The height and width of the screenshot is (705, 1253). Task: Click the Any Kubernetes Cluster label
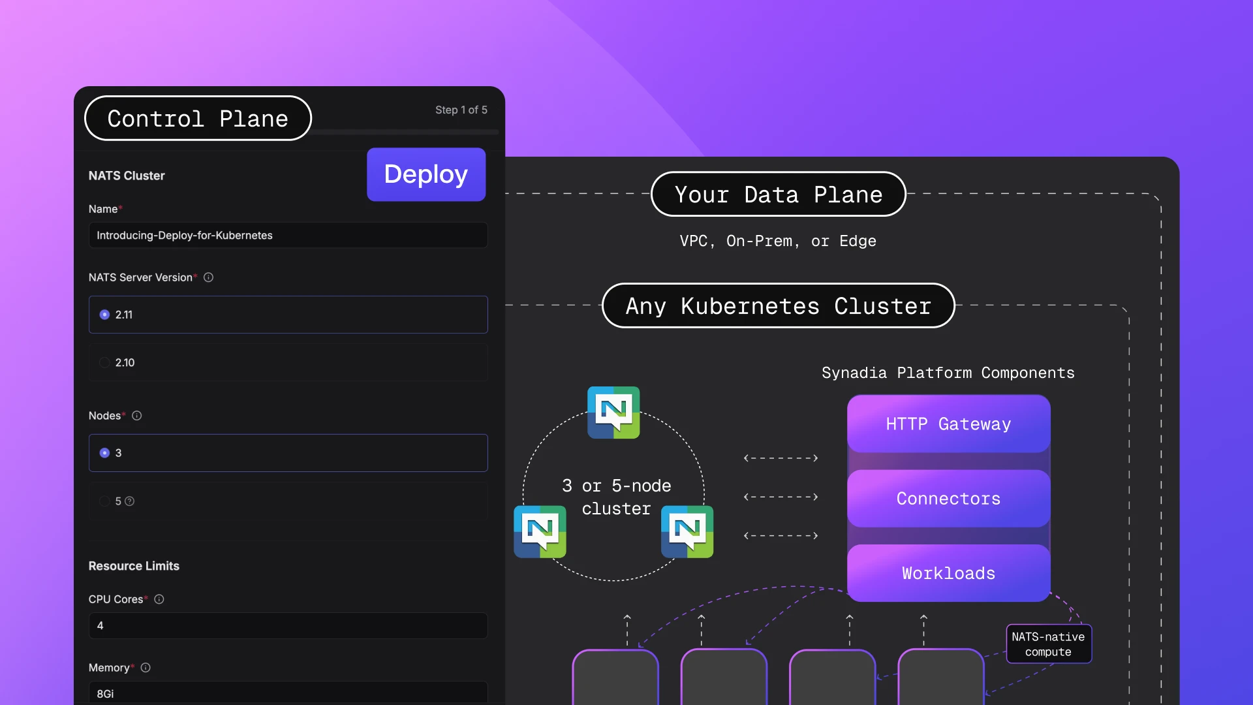click(778, 305)
